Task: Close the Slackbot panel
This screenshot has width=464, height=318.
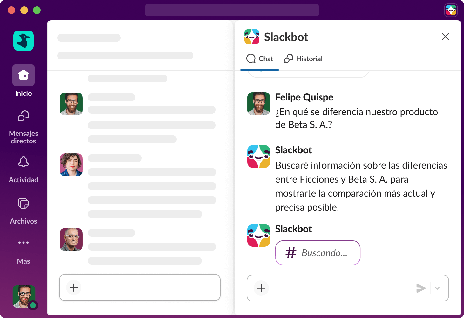Action: click(x=445, y=37)
